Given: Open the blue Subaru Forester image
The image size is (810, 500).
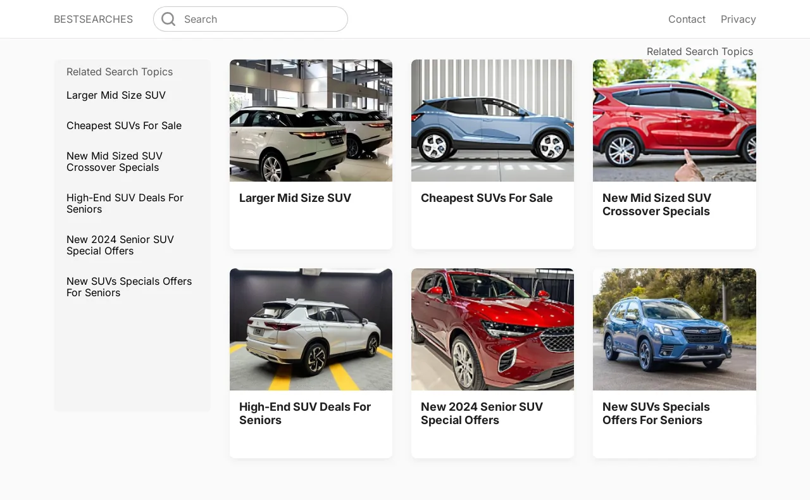Looking at the screenshot, I should click(674, 329).
